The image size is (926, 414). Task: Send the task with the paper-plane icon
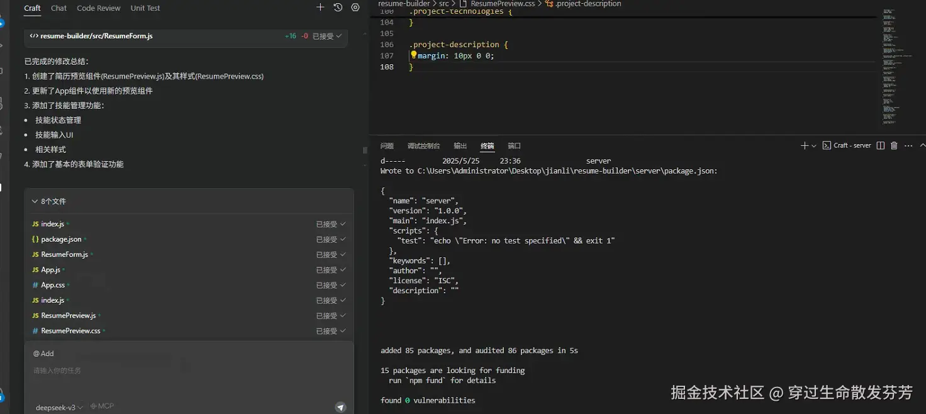point(340,407)
